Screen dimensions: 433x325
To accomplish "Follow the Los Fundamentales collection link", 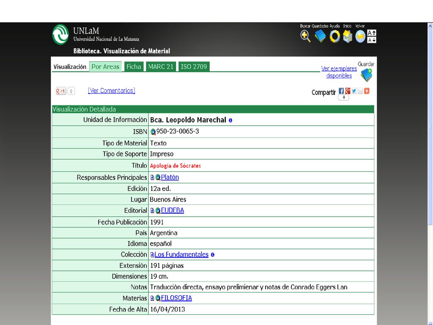I will 181,254.
